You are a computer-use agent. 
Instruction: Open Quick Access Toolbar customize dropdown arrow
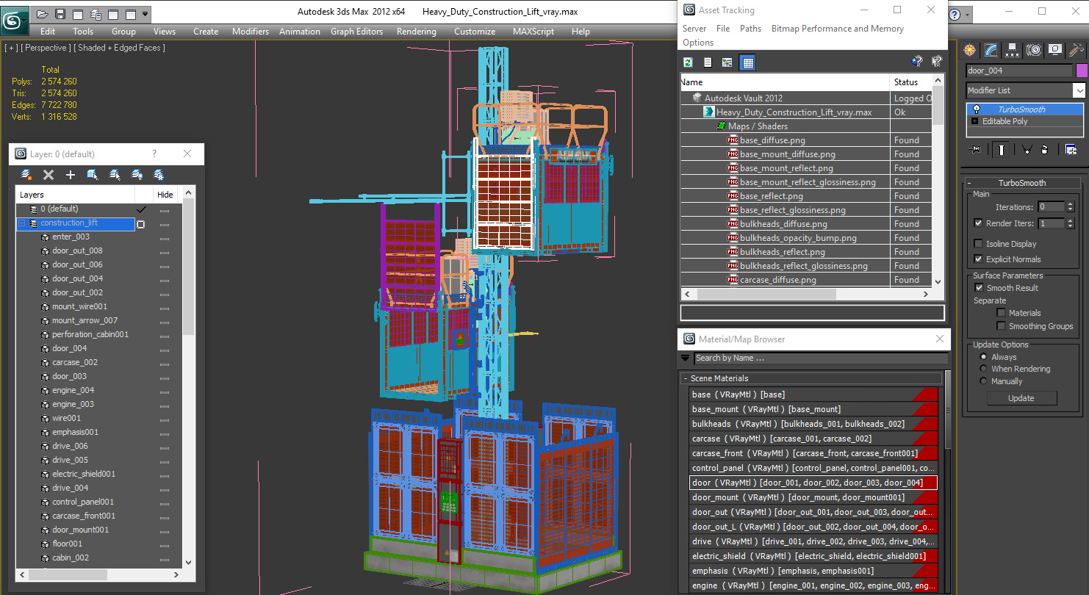pos(145,14)
